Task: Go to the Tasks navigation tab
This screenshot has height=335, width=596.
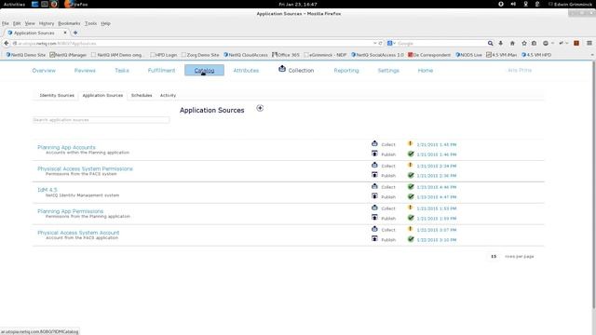Action: pyautogui.click(x=122, y=71)
